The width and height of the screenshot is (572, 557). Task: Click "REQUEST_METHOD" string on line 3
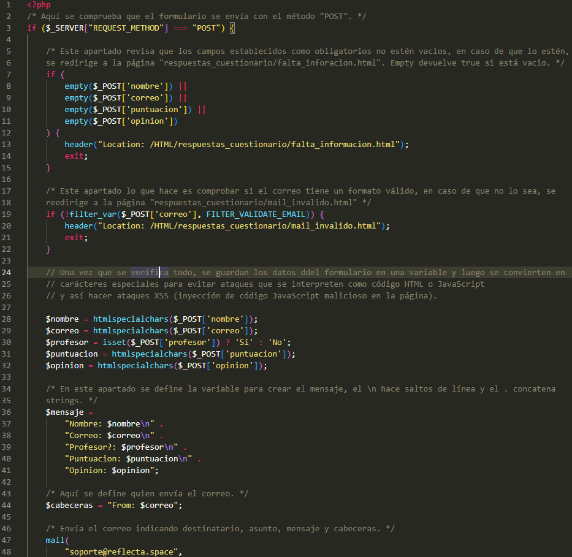(x=126, y=28)
